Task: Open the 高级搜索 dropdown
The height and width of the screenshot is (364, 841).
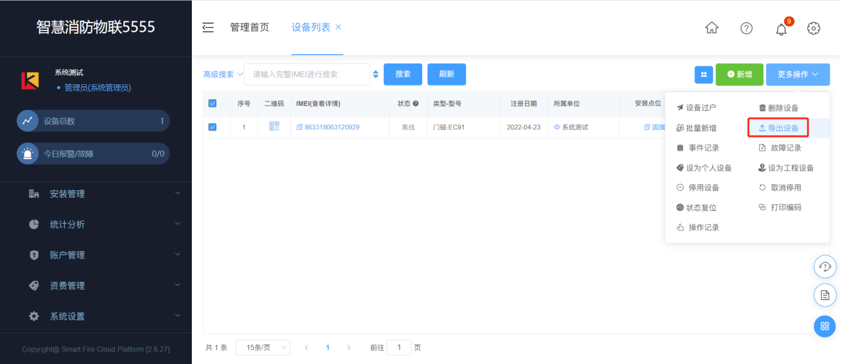Action: click(x=222, y=74)
